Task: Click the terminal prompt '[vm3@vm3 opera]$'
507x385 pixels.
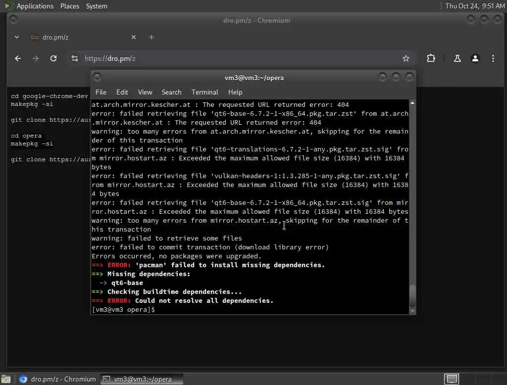Action: tap(123, 310)
